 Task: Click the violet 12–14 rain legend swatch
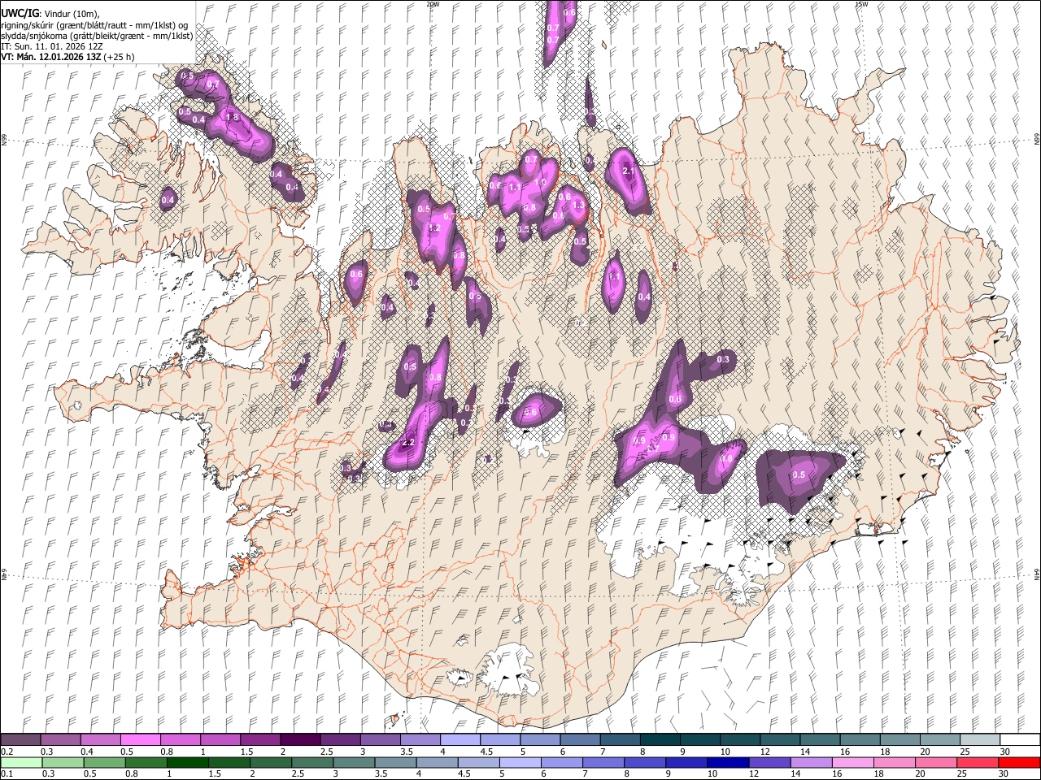(769, 762)
